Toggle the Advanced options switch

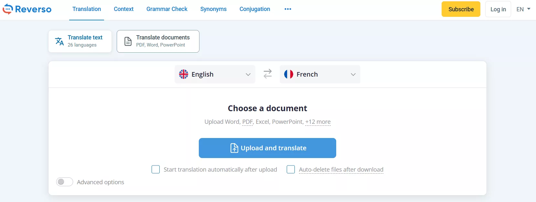click(65, 182)
